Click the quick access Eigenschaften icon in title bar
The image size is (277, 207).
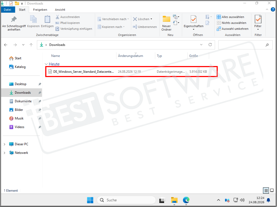(11, 3)
